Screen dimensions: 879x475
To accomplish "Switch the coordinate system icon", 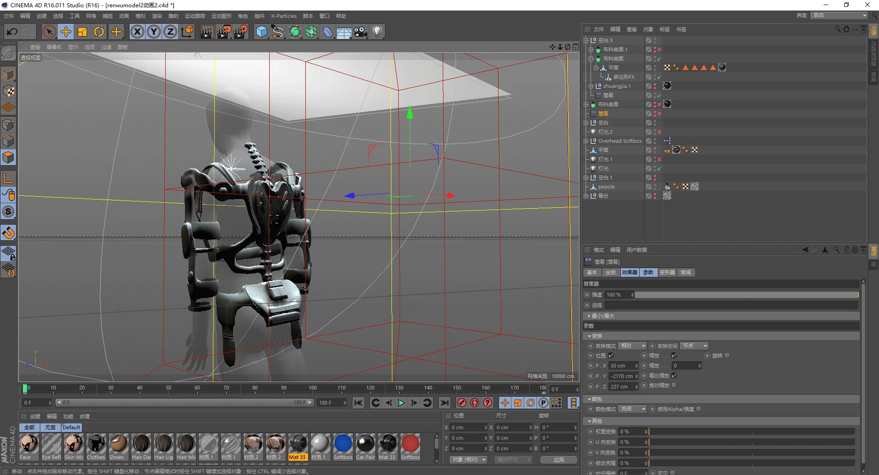I will point(187,32).
